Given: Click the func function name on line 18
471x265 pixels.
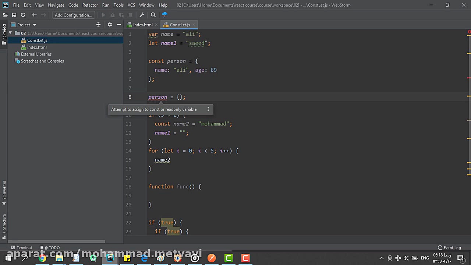Looking at the screenshot, I should pos(183,187).
